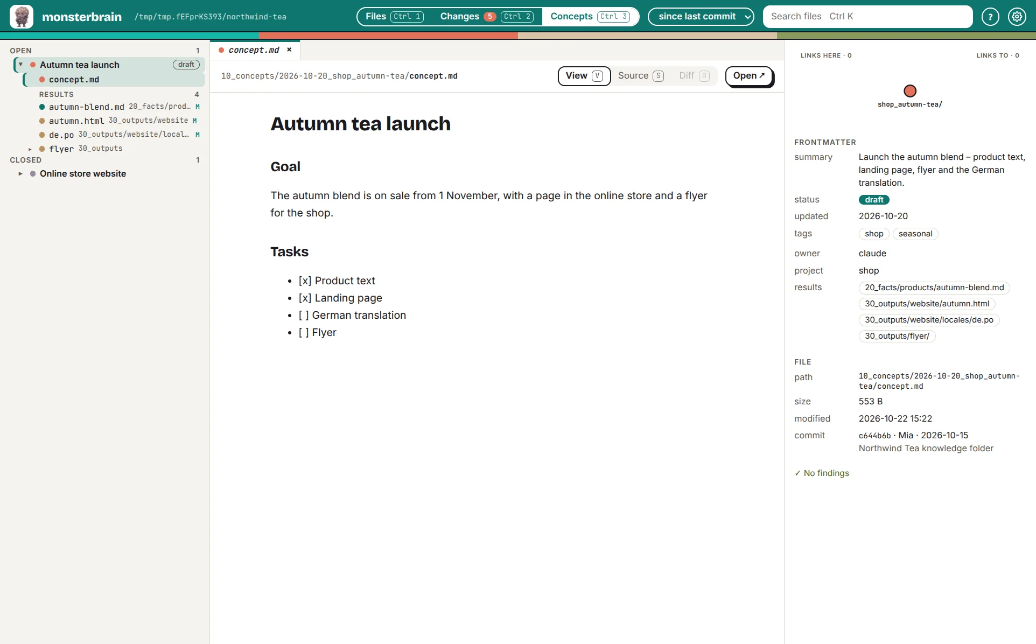The width and height of the screenshot is (1036, 644).
Task: Open result 30_outputs/flyer/ chip
Action: coord(897,336)
